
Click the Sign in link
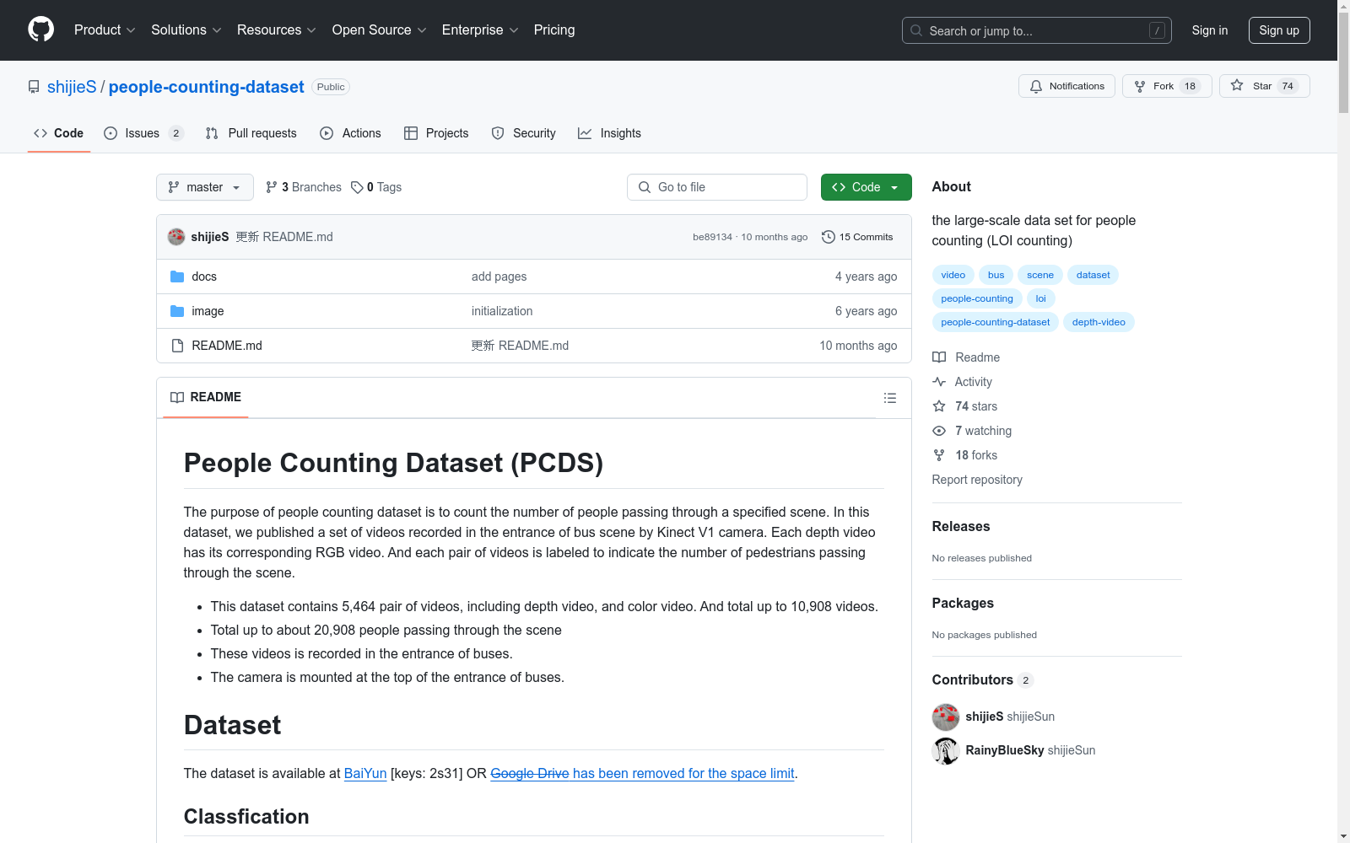click(1210, 30)
